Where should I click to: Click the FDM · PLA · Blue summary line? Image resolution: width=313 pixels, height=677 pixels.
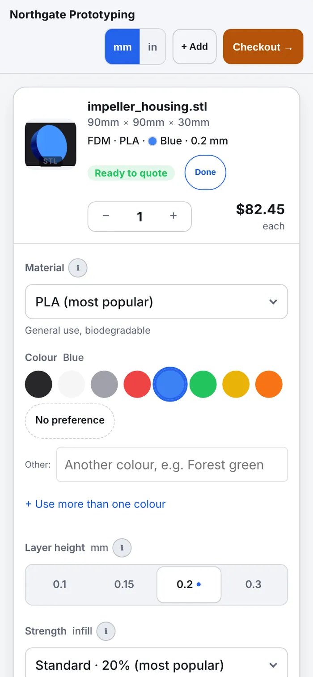click(158, 141)
